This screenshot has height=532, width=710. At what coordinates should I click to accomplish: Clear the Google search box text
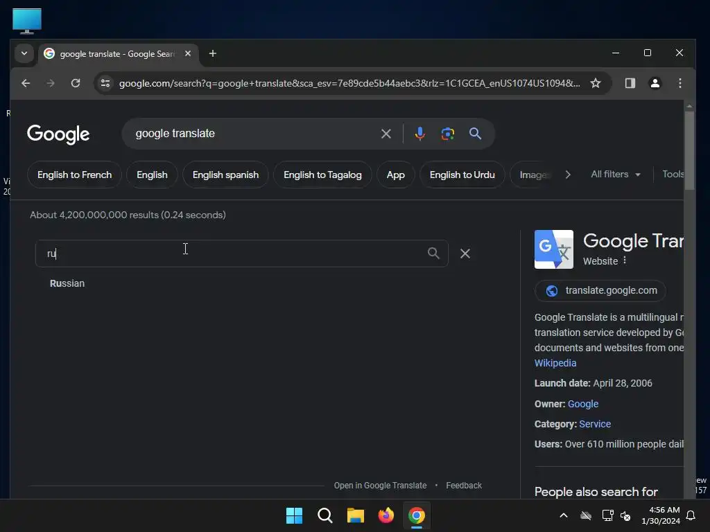click(386, 134)
